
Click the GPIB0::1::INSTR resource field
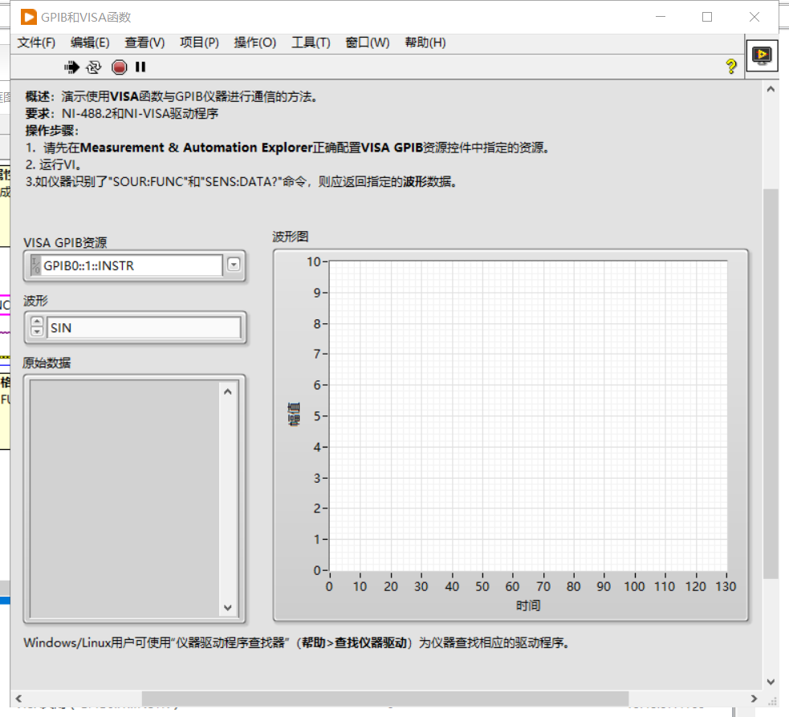(x=132, y=265)
